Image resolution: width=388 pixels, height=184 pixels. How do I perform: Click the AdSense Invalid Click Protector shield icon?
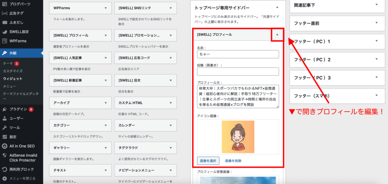click(x=4, y=156)
